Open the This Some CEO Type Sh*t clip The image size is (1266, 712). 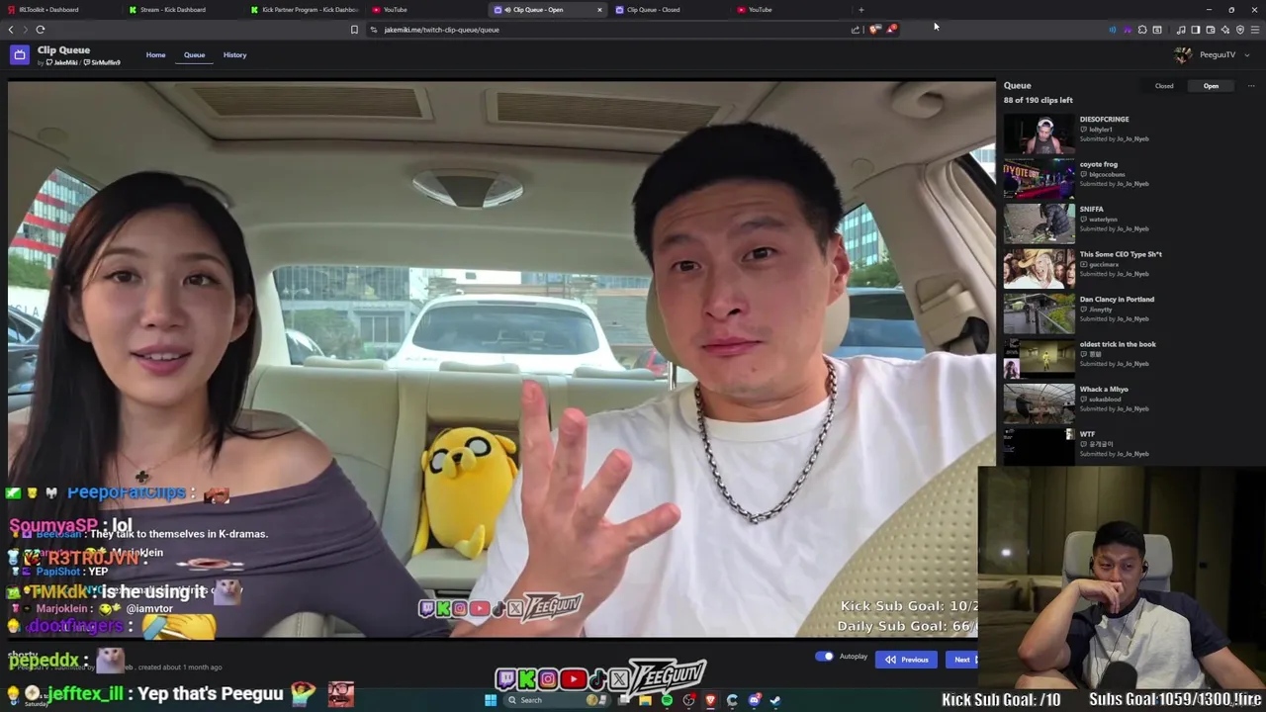pyautogui.click(x=1121, y=254)
